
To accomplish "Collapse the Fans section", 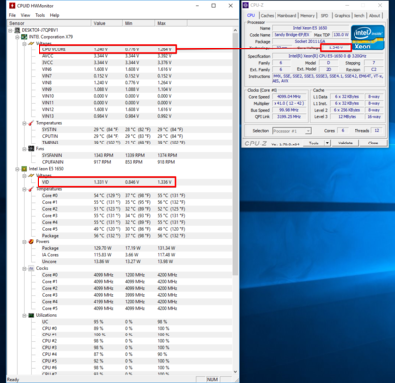I will click(24, 149).
